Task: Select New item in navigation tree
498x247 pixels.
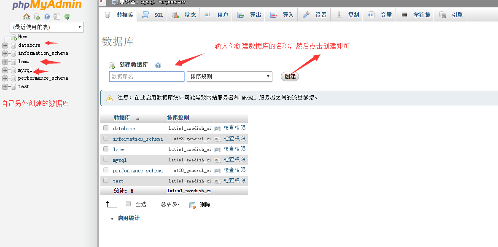Action: (22, 37)
